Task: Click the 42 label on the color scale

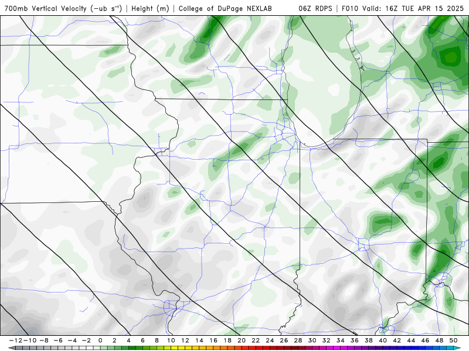Action: 397,340
